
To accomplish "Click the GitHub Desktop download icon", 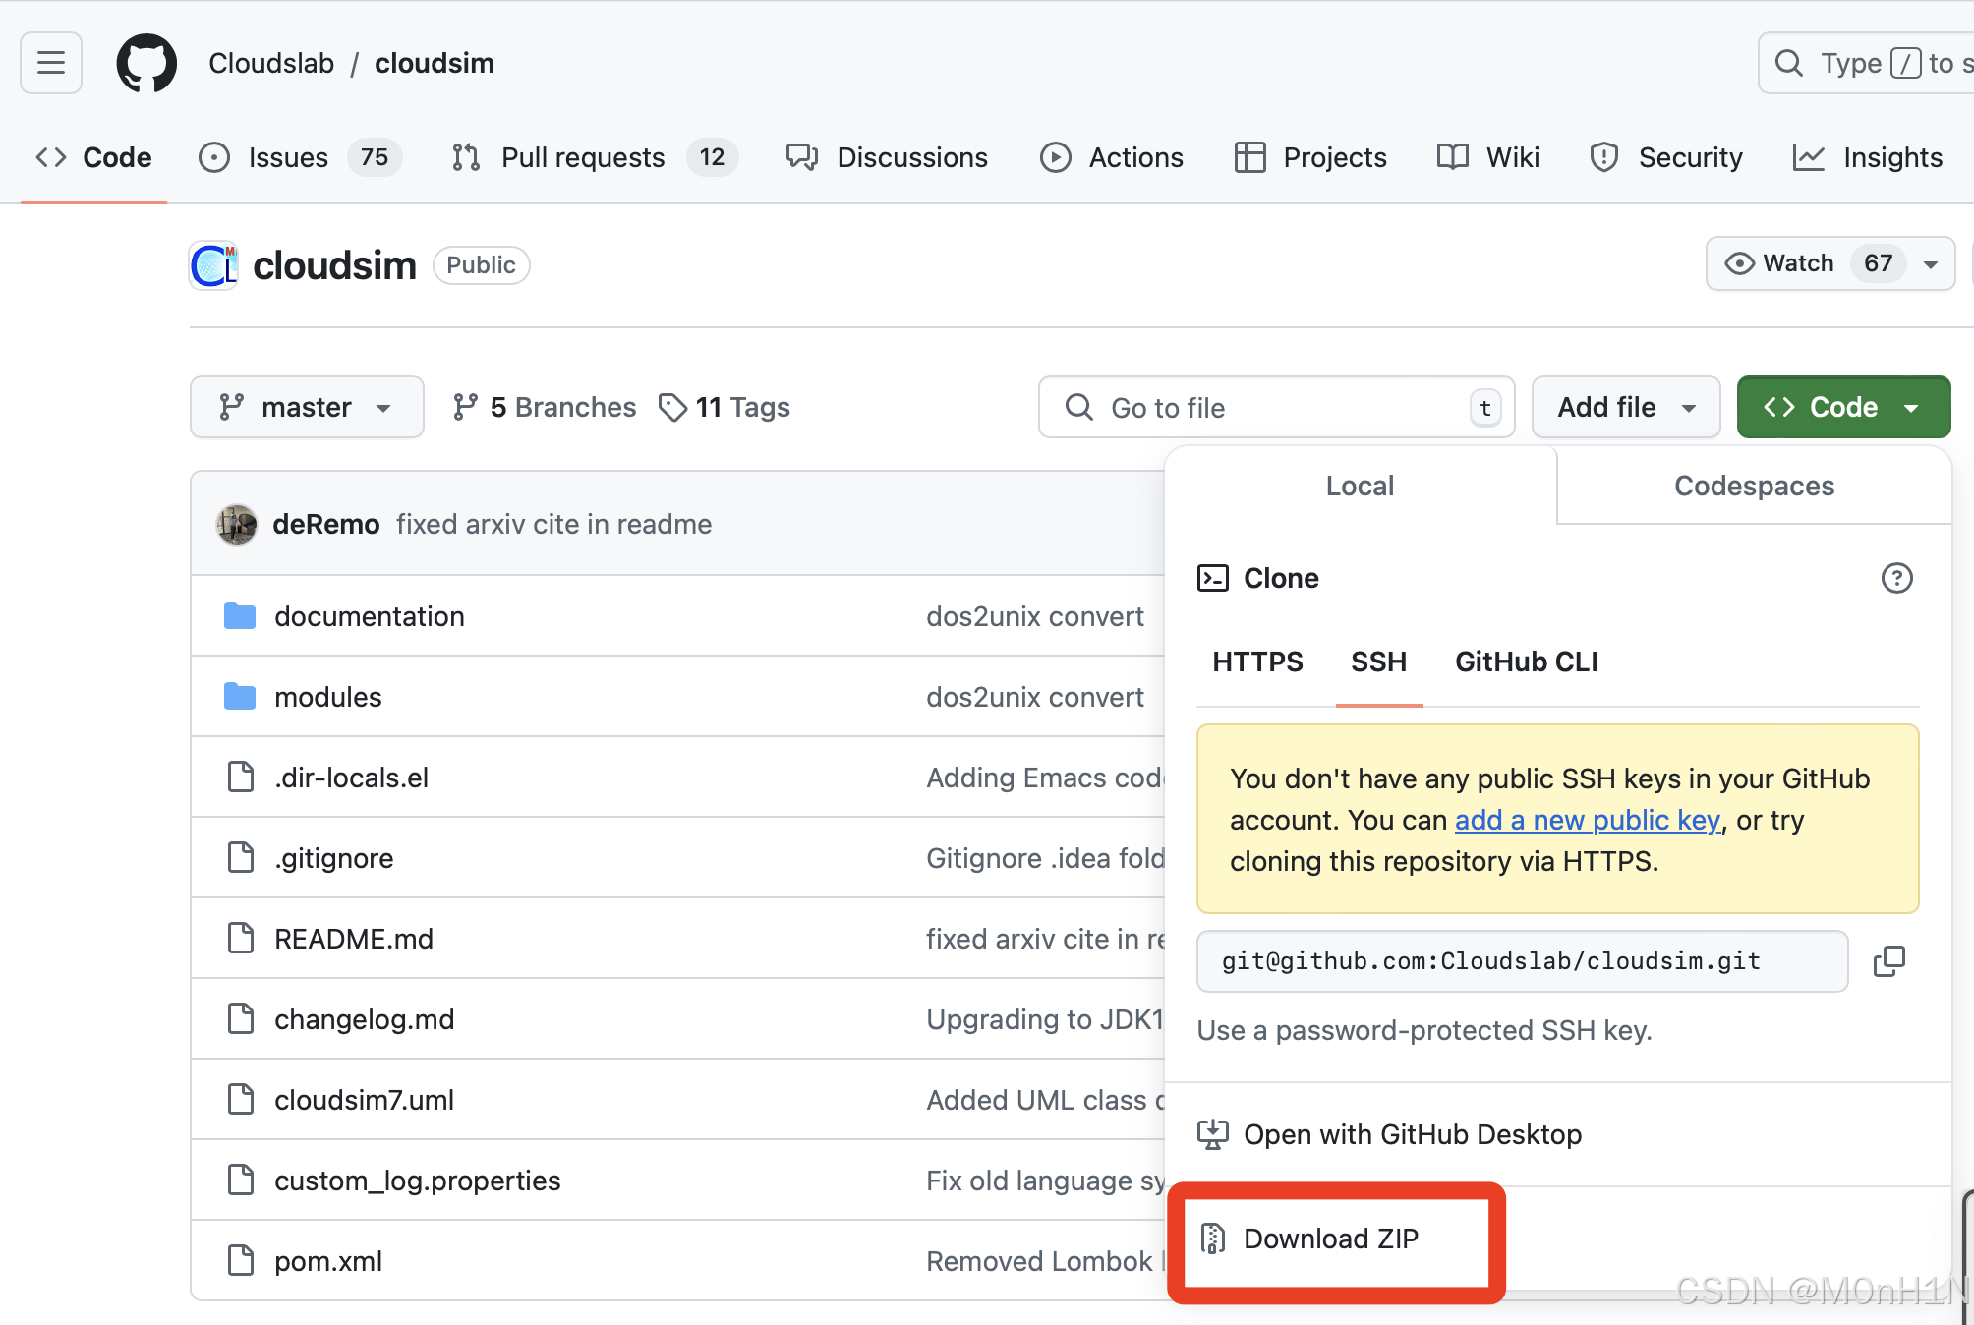I will click(1214, 1133).
